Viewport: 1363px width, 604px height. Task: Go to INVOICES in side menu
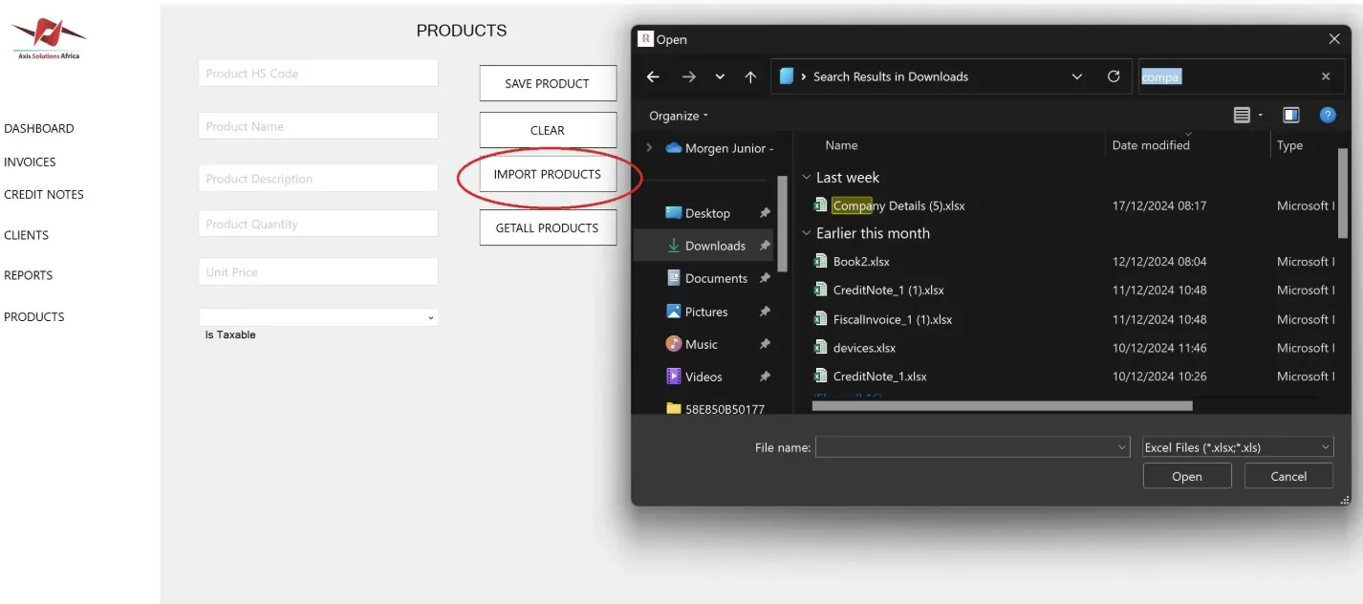tap(30, 162)
